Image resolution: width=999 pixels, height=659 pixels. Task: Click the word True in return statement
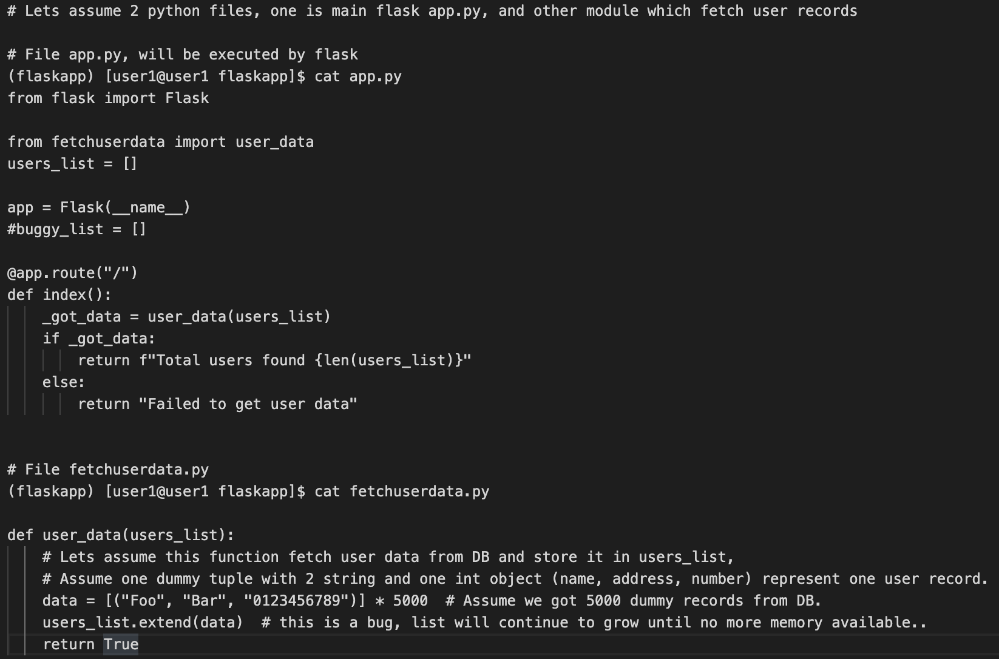tap(121, 644)
